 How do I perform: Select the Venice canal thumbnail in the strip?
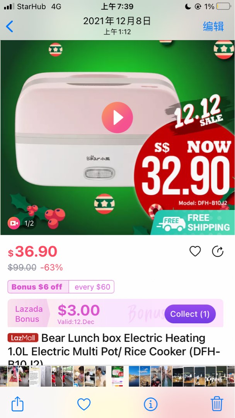166,376
